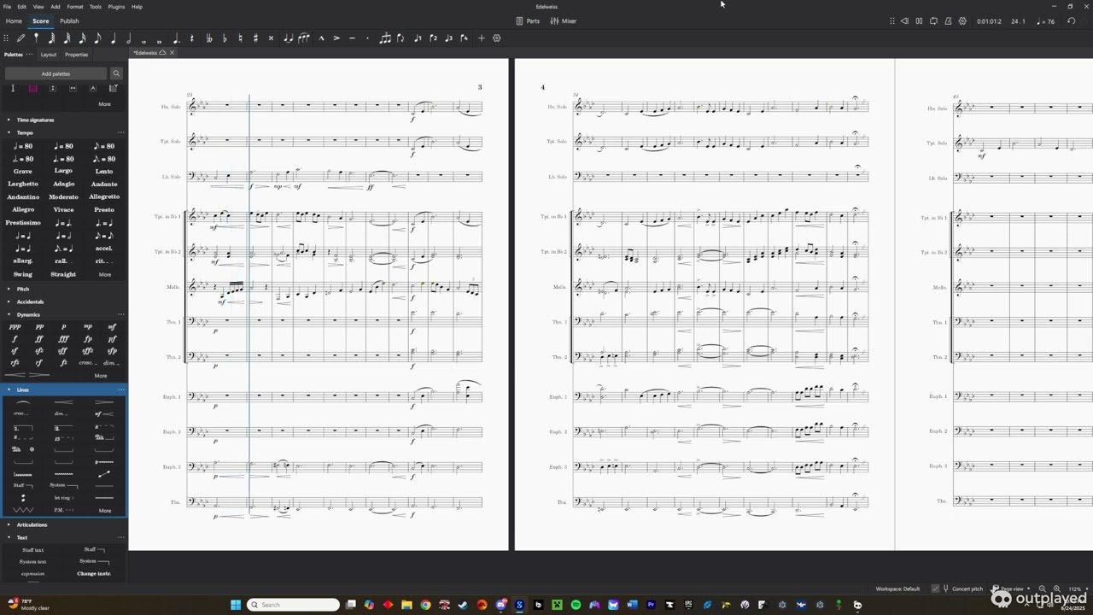This screenshot has width=1093, height=615.
Task: Toggle augmentation dot on note toolbar
Action: tap(176, 38)
